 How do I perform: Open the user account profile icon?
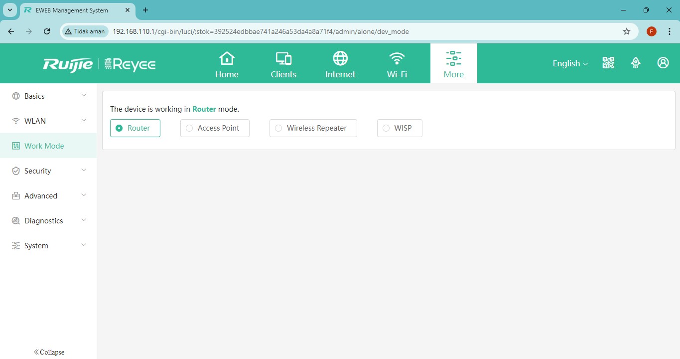pyautogui.click(x=663, y=63)
